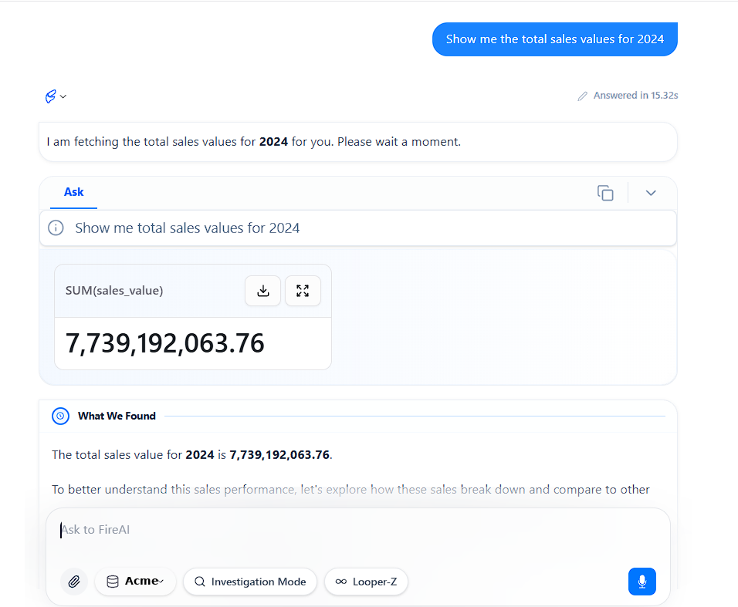The width and height of the screenshot is (738, 607).
Task: Download the SUM(sales_value) result
Action: [x=263, y=291]
